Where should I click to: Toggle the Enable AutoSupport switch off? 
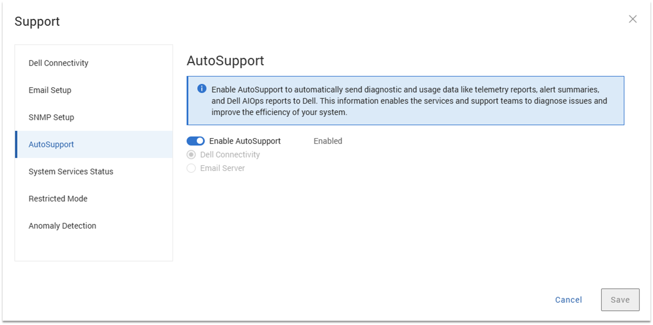coord(196,141)
